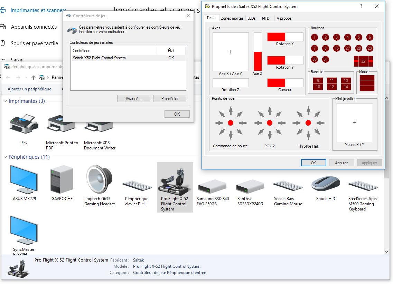Click the Rotation Y axis bar

point(285,60)
